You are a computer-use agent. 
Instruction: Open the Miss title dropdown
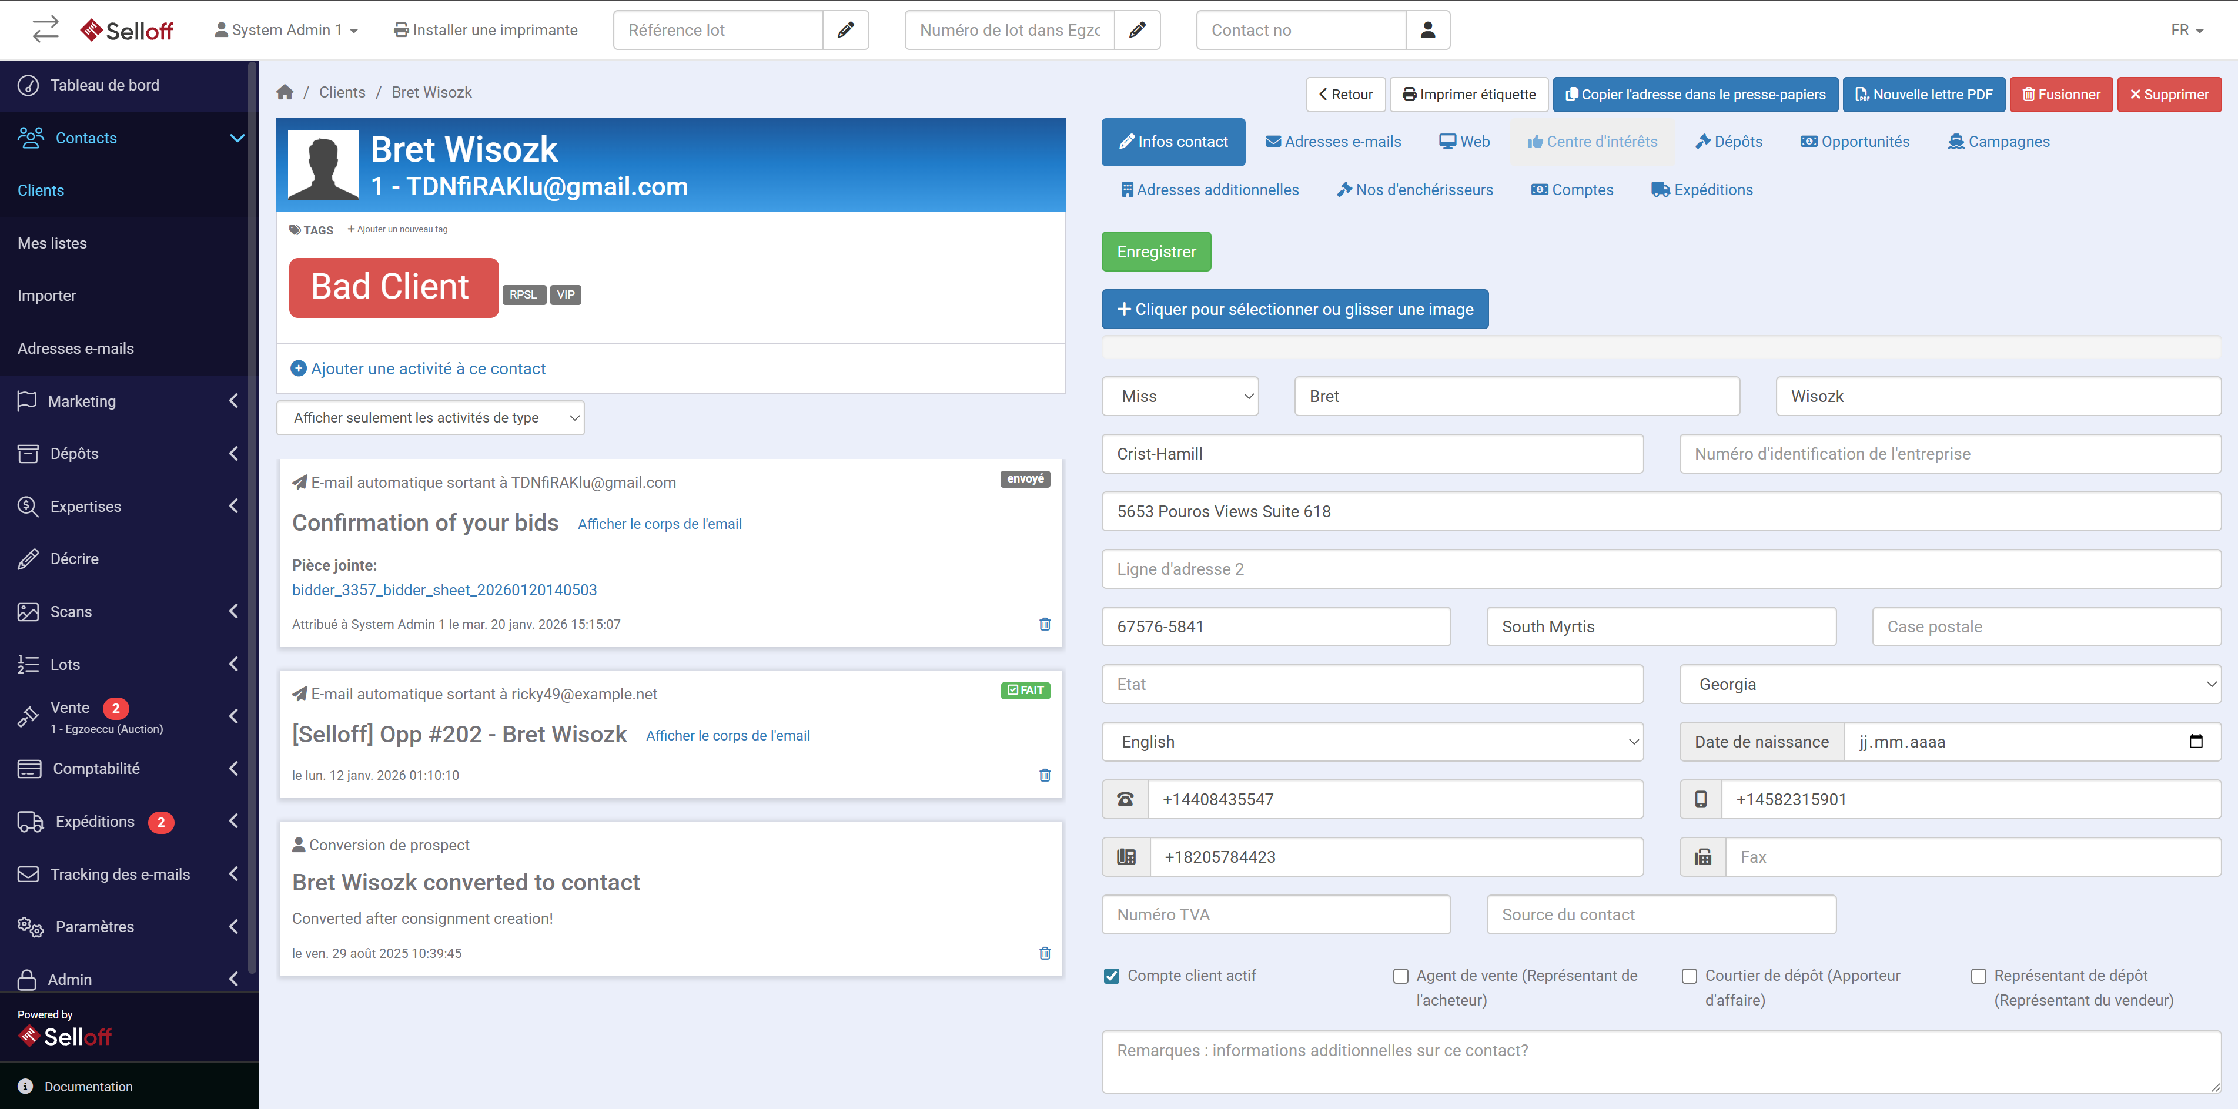[x=1179, y=396]
